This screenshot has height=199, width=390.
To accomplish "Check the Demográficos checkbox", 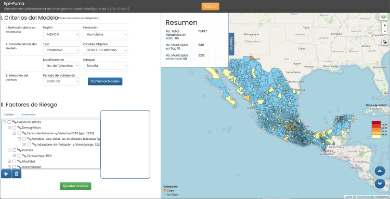I will [x=14, y=127].
